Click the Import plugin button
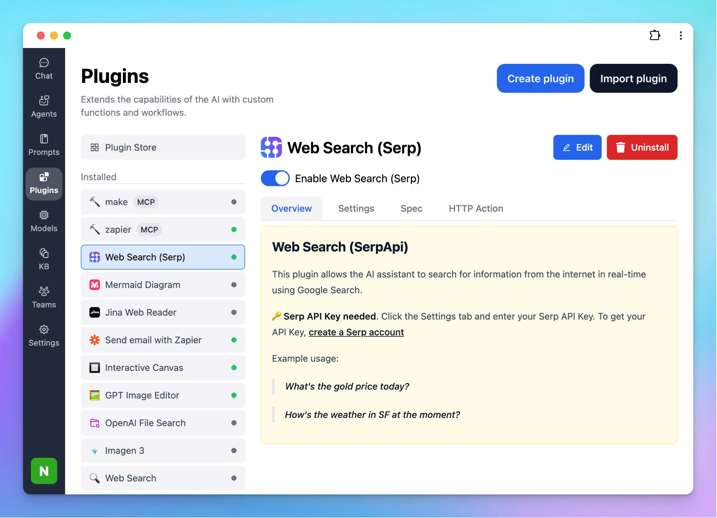This screenshot has height=518, width=717. click(x=633, y=78)
